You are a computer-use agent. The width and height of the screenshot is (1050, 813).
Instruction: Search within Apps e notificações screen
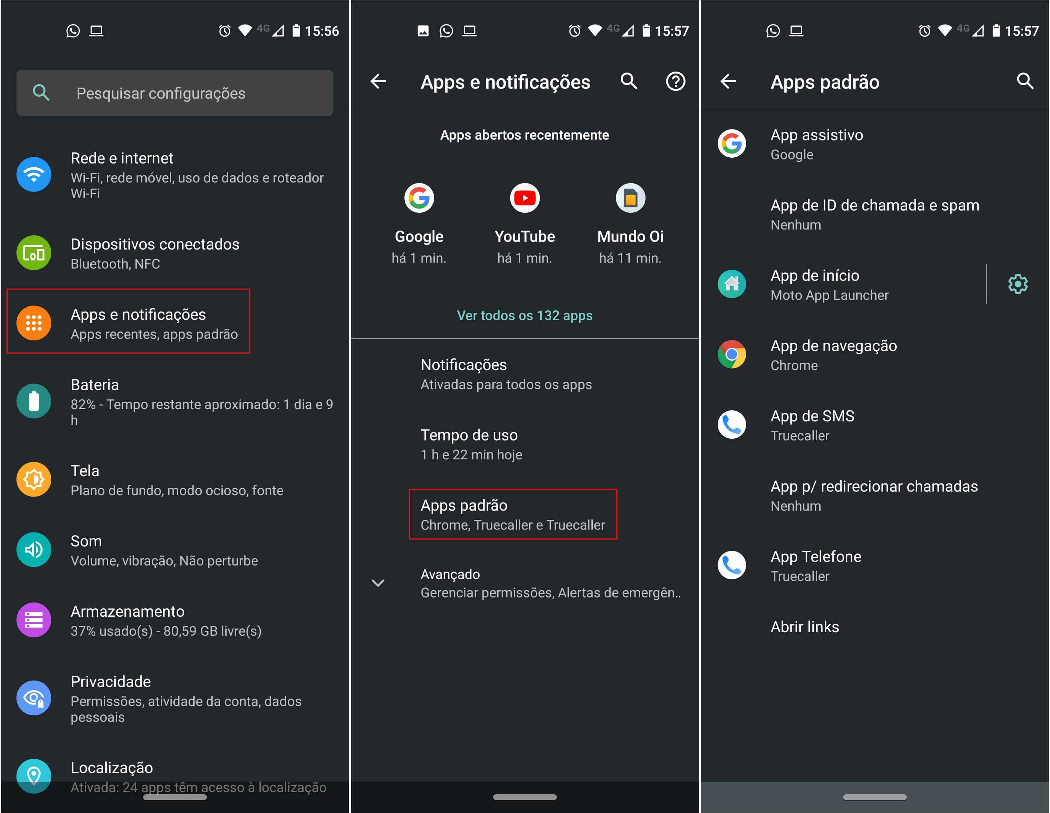coord(629,81)
